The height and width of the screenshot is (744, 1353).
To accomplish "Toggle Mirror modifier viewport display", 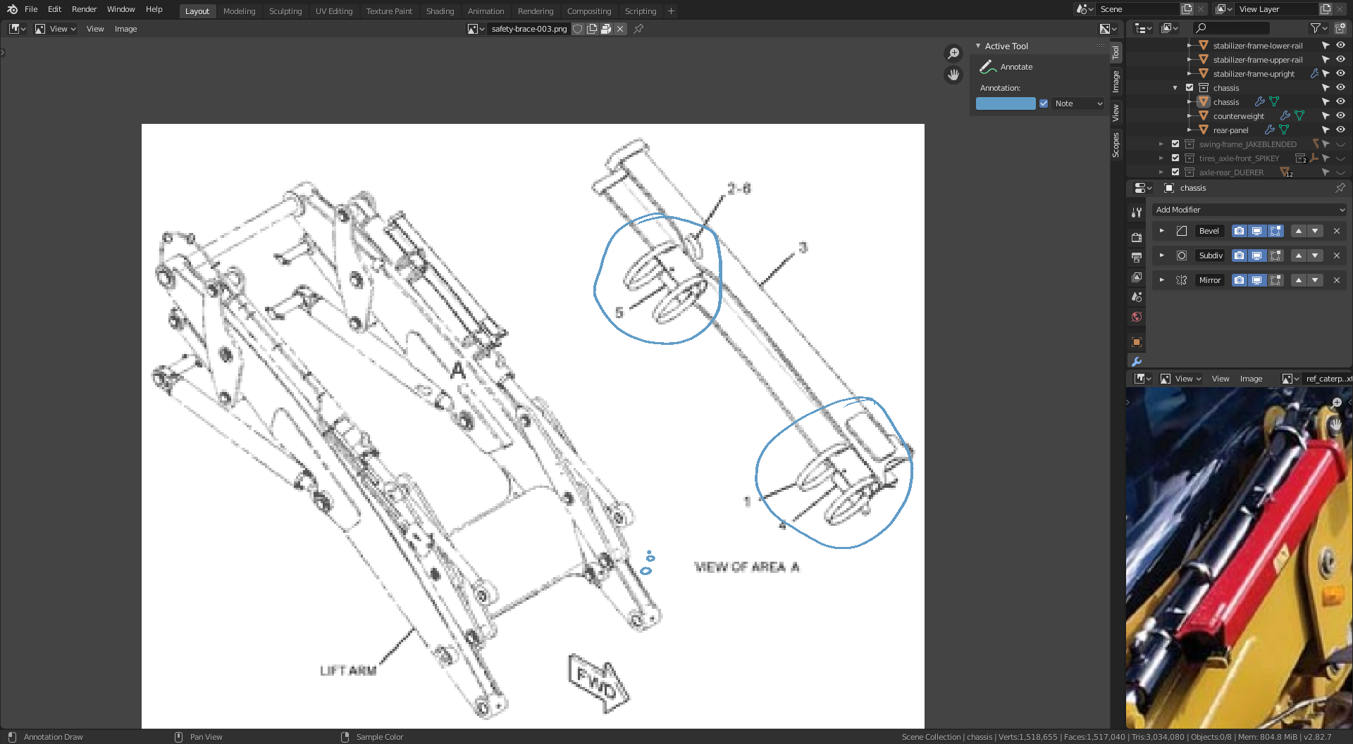I will tap(1257, 280).
